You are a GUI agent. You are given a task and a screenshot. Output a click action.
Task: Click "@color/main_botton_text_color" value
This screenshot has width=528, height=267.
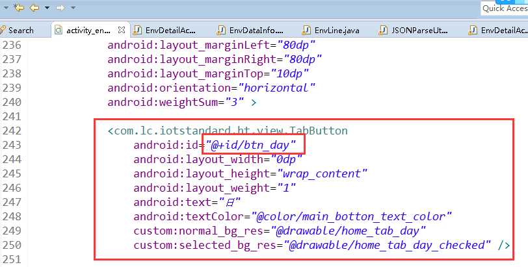coord(352,216)
